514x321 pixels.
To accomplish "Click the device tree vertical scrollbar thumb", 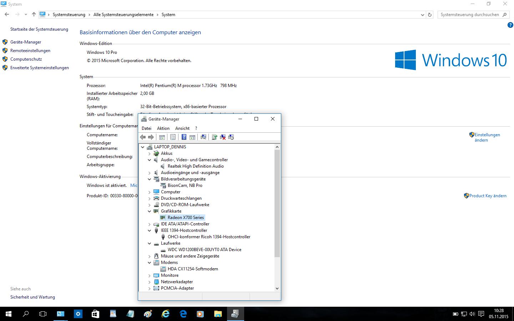I will (x=277, y=203).
